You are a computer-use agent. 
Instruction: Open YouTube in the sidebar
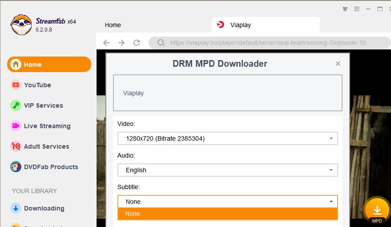click(x=37, y=85)
